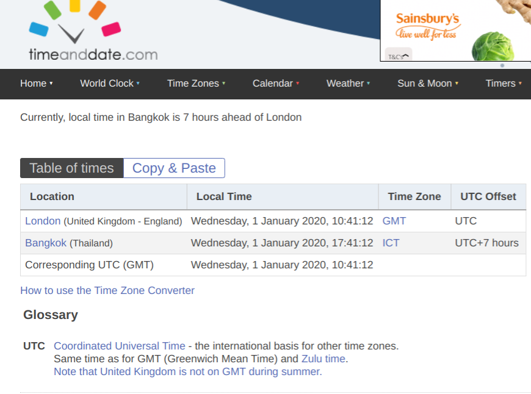
Task: Open the Bangkok location link
Action: tap(46, 243)
